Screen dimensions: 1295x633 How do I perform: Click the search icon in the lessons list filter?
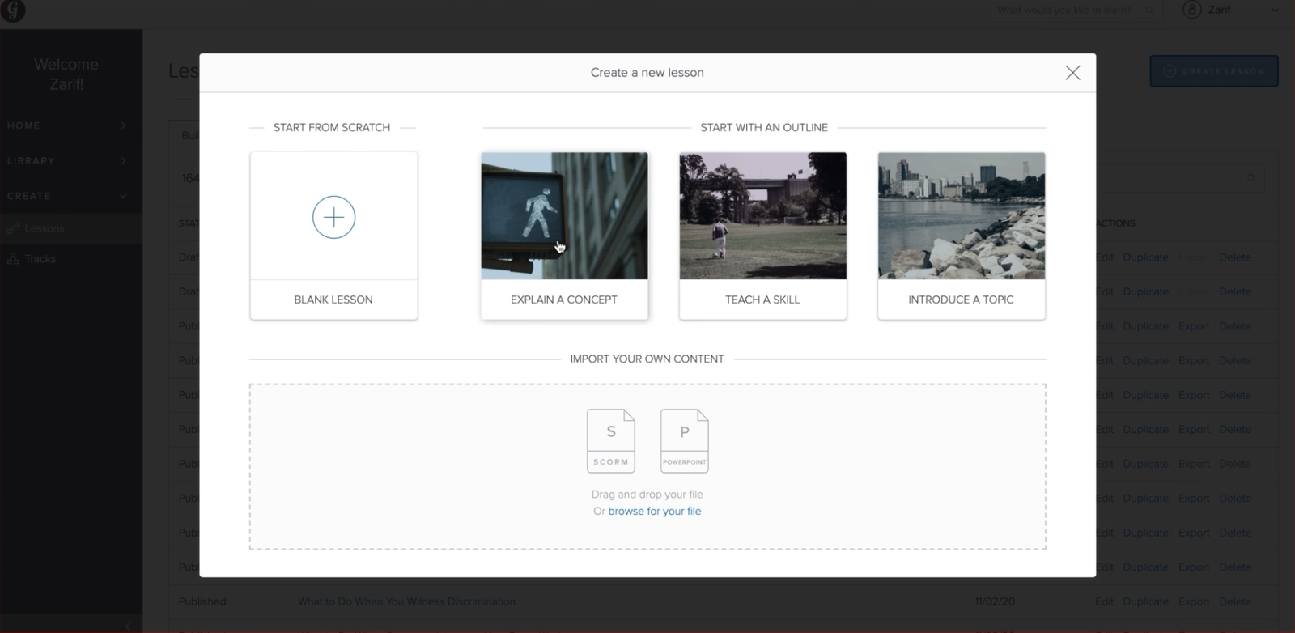coord(1251,178)
